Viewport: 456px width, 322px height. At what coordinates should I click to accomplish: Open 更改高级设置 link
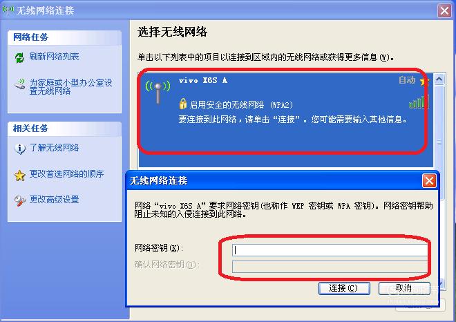(x=54, y=200)
